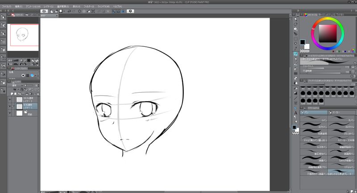Select the Text tool (A icon)
This screenshot has width=357, height=193.
pos(295,113)
